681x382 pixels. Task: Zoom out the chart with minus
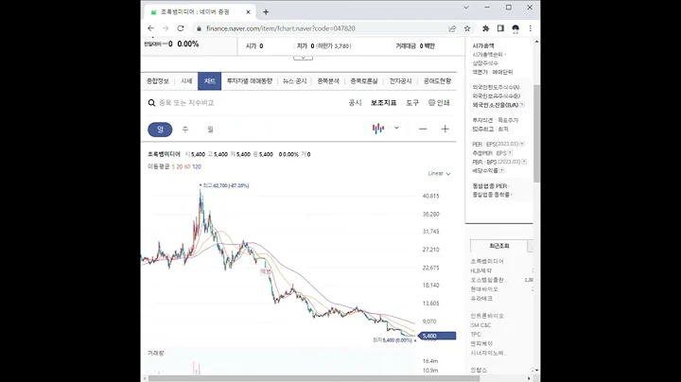[423, 129]
